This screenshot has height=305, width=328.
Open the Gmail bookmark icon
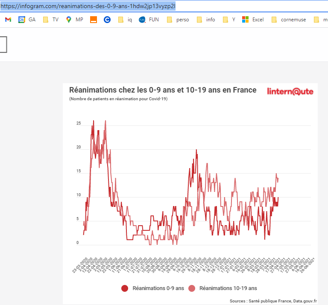tap(8, 20)
